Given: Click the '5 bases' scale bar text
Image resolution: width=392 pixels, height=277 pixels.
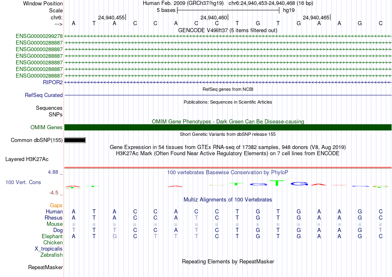Looking at the screenshot, I should (x=166, y=10).
